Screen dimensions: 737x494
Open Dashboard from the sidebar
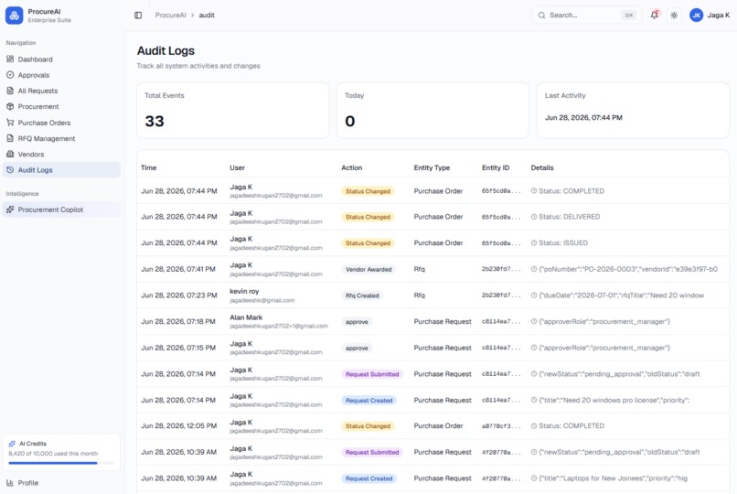(61, 59)
